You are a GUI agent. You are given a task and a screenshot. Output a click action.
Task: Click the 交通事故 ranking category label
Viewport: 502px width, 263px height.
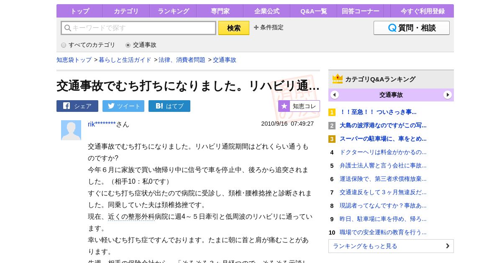pyautogui.click(x=391, y=95)
